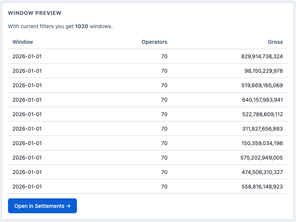Select the Window column header
Image resolution: width=296 pixels, height=222 pixels.
22,42
